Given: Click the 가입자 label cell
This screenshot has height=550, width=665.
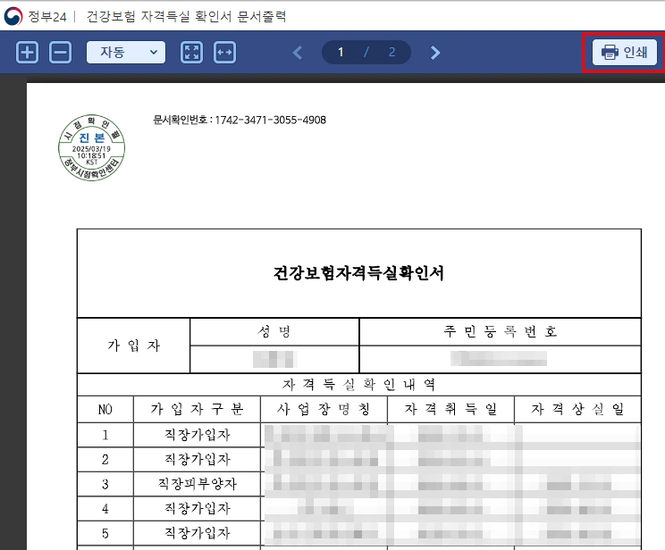Looking at the screenshot, I should coord(133,346).
